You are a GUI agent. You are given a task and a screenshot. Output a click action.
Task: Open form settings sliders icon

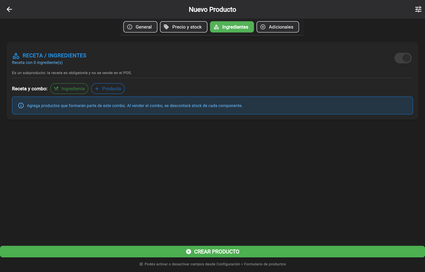pos(418,9)
